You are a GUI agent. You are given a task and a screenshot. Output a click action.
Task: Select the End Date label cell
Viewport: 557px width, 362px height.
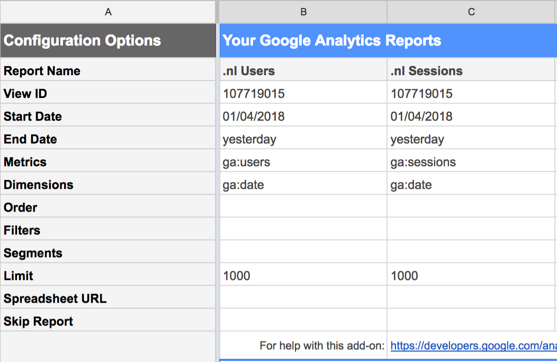click(x=108, y=138)
